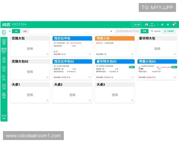
Task: Open the idle 大桌3 table card
Action: [115, 93]
